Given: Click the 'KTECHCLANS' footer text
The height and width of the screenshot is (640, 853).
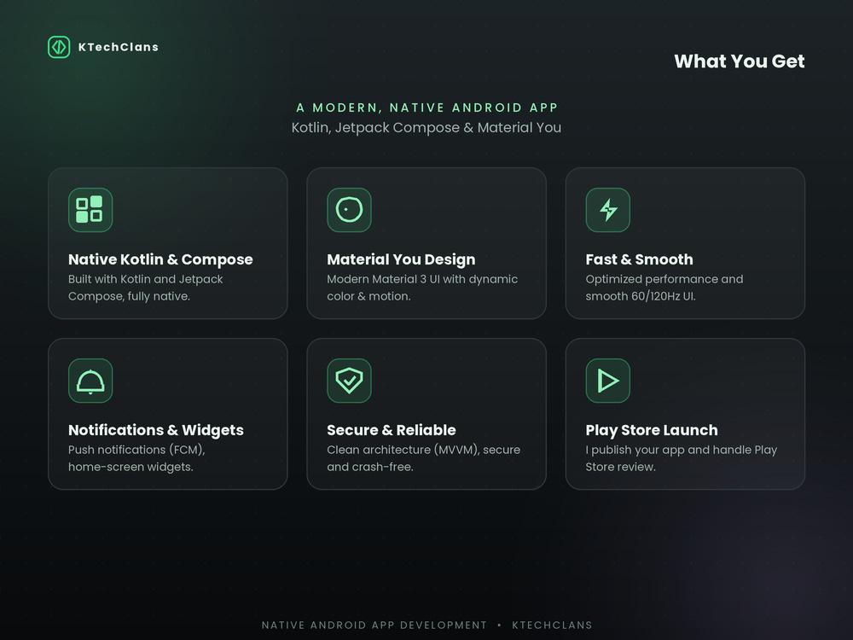Looking at the screenshot, I should click(552, 625).
